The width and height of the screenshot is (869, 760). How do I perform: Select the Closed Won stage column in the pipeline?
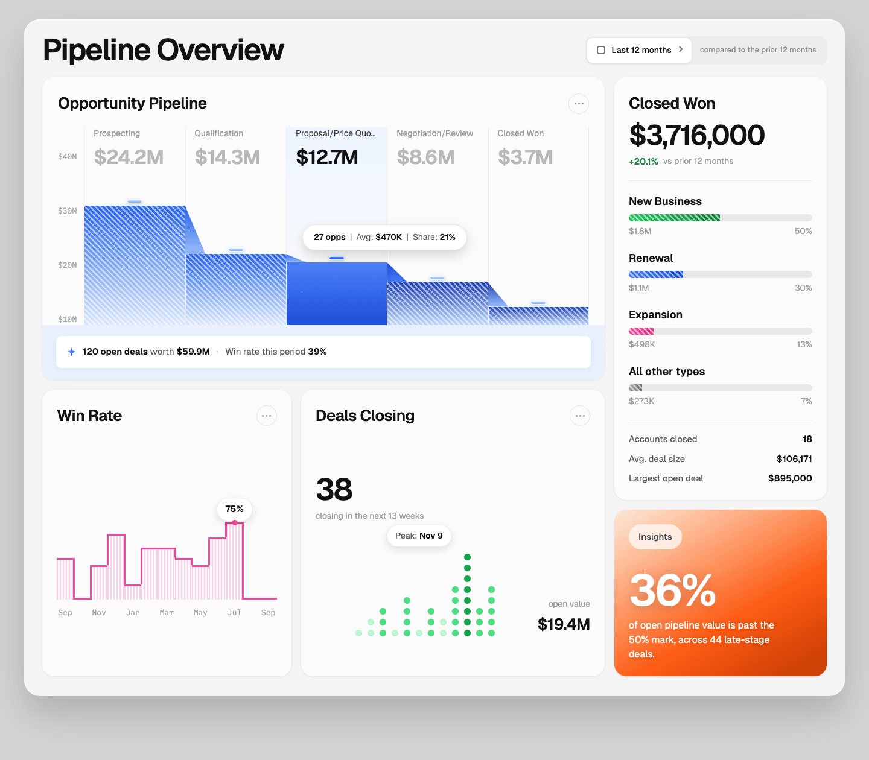538,226
